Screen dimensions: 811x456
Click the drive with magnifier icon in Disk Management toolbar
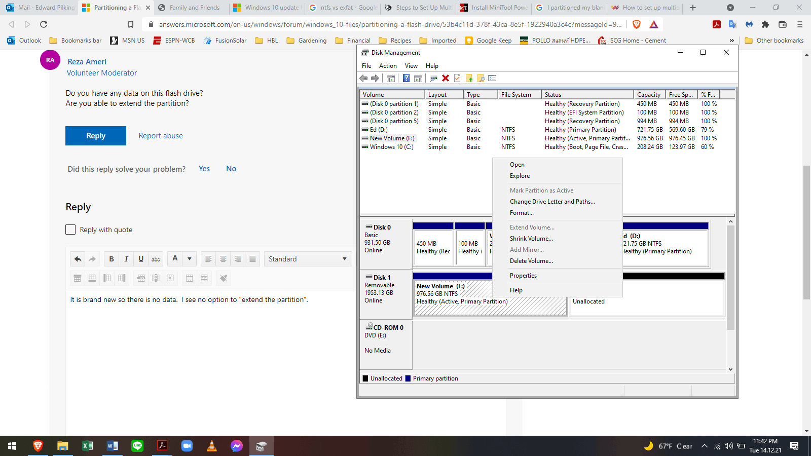pyautogui.click(x=433, y=78)
